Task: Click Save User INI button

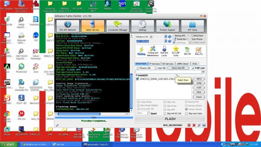Action: pyautogui.click(x=178, y=68)
